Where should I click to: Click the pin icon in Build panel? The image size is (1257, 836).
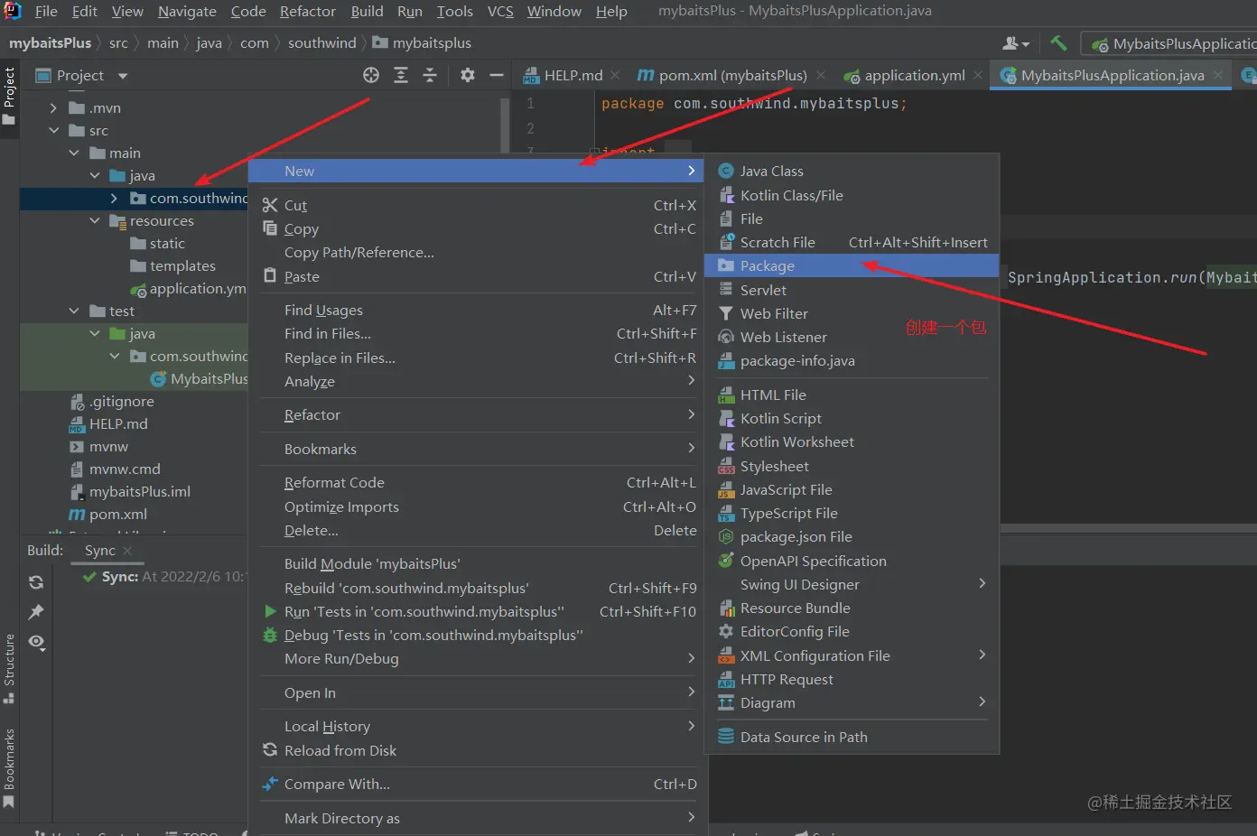(36, 612)
